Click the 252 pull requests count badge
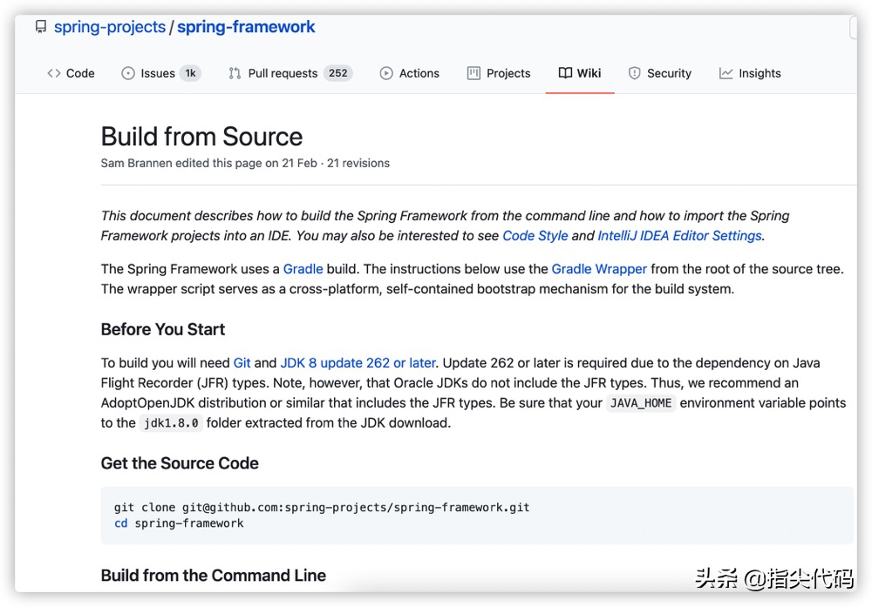 click(337, 73)
